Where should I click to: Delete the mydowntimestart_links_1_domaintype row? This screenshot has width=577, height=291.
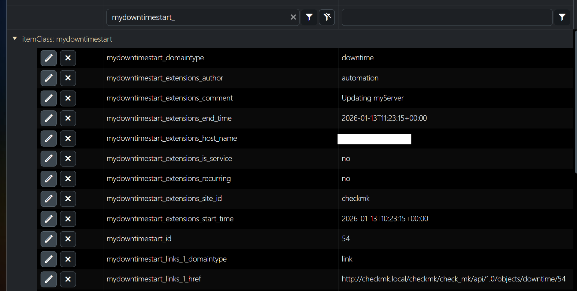[68, 259]
